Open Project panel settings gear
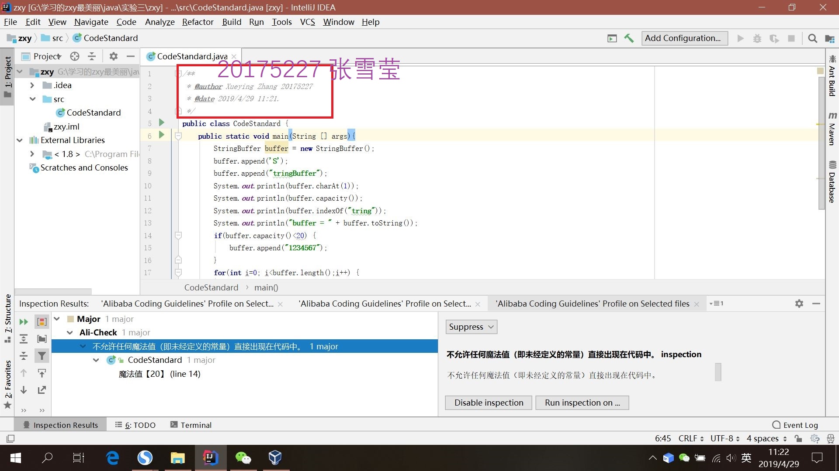 pos(113,56)
